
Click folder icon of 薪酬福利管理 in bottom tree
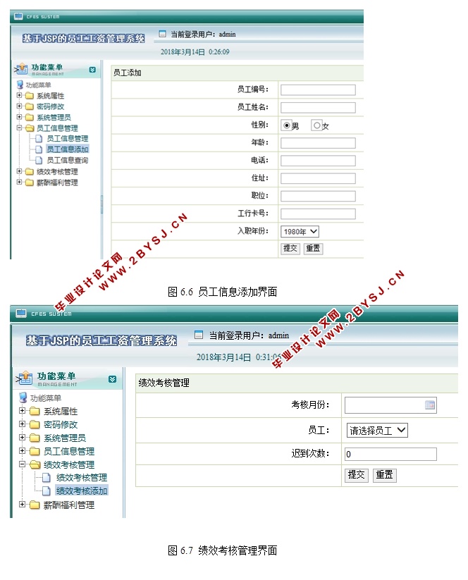(35, 505)
